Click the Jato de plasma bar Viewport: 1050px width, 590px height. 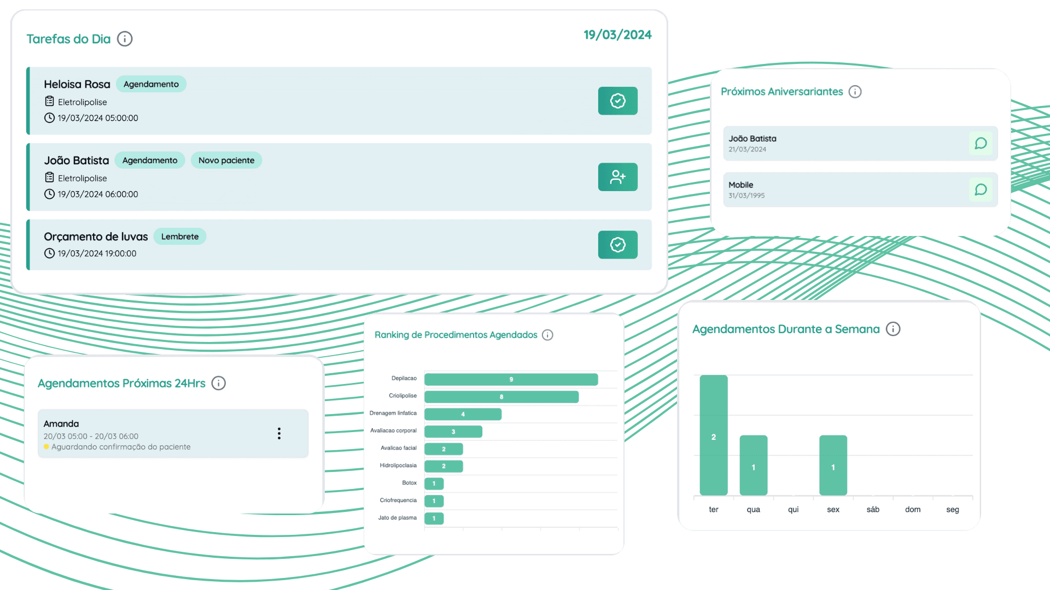click(x=434, y=518)
